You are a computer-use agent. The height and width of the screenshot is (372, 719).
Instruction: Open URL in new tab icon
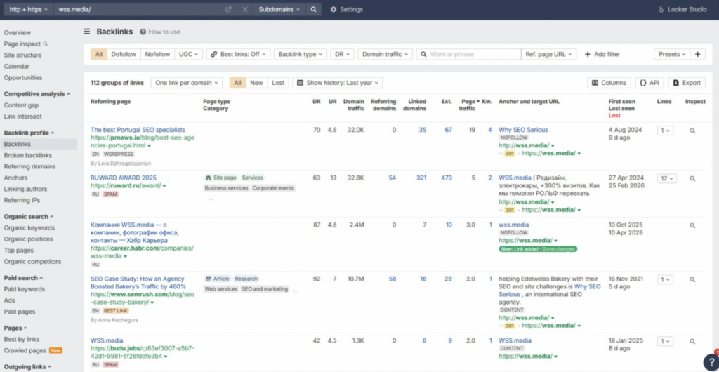228,9
